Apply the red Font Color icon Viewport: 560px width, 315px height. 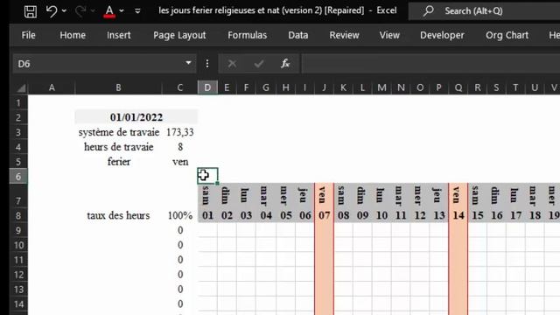109,11
